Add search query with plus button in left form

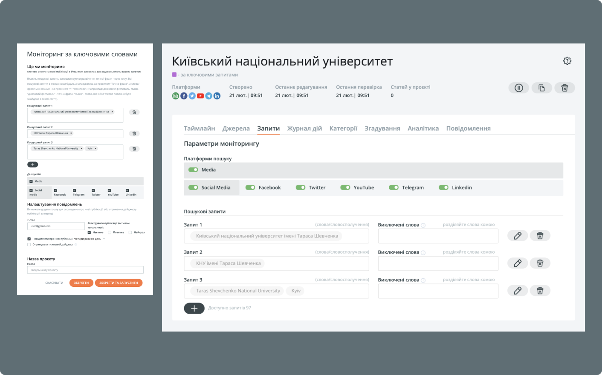[33, 164]
